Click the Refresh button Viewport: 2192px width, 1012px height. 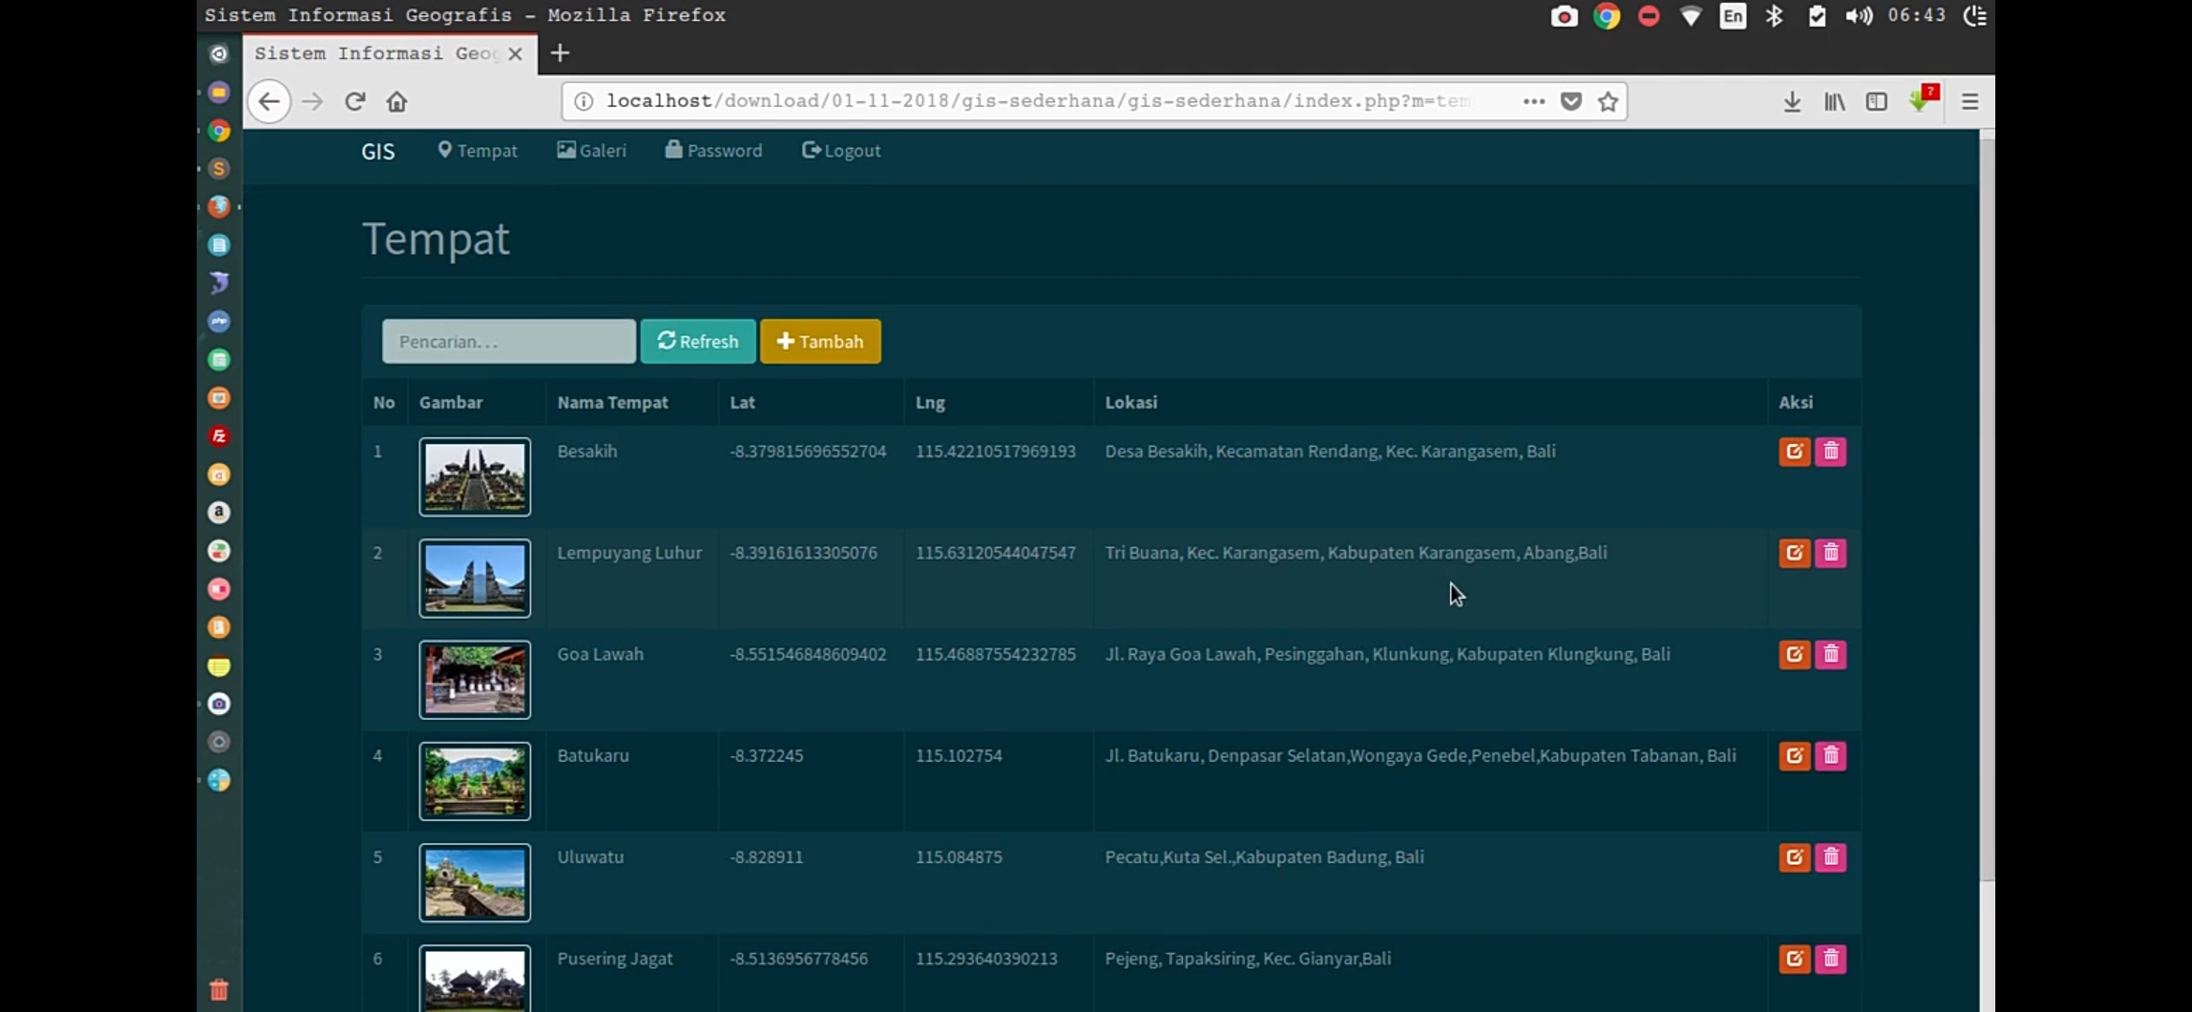pos(698,341)
